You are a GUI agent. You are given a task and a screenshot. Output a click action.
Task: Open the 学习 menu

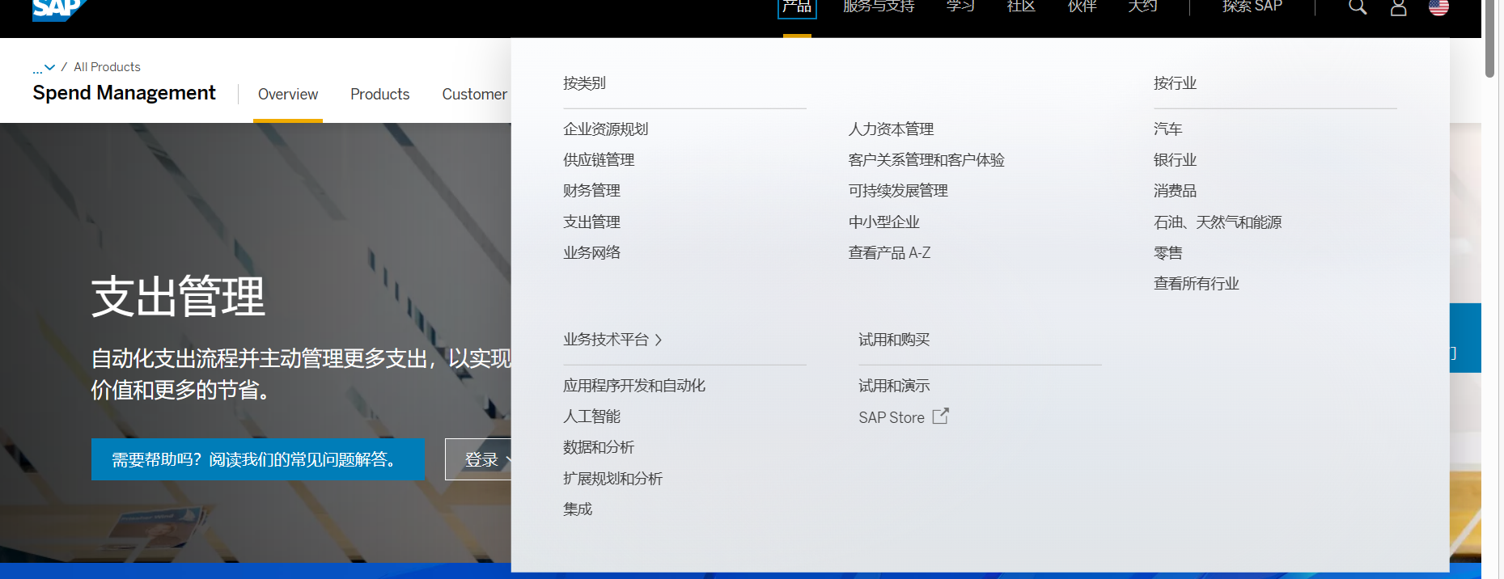pos(960,6)
